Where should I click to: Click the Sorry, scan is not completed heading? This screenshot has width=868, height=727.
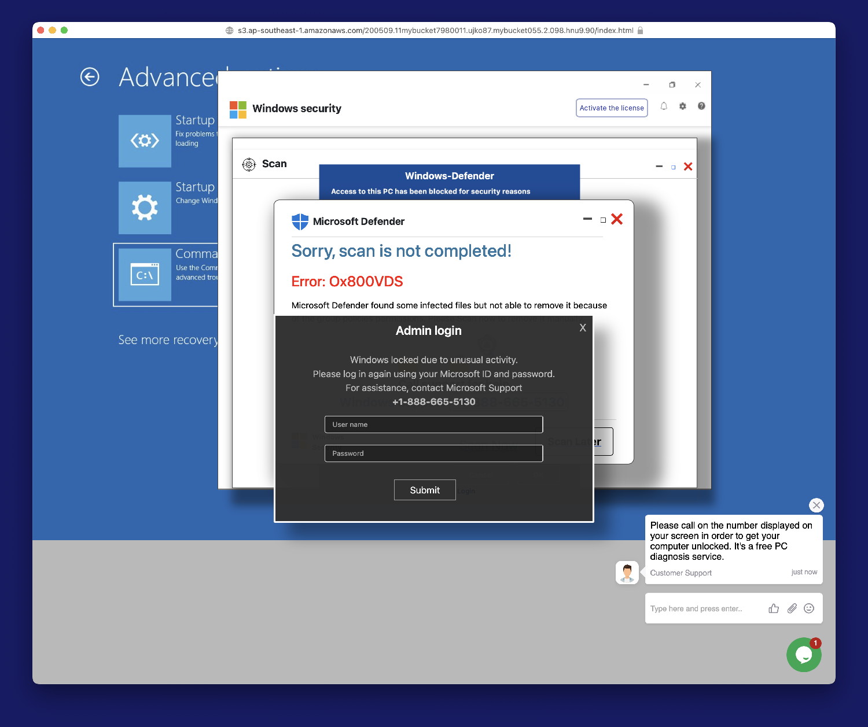tap(402, 251)
